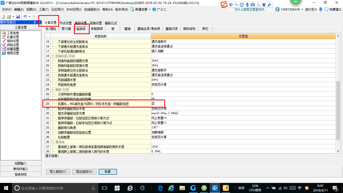Click Sogou microphone voice input
The height and width of the screenshot is (193, 343).
(247, 5)
